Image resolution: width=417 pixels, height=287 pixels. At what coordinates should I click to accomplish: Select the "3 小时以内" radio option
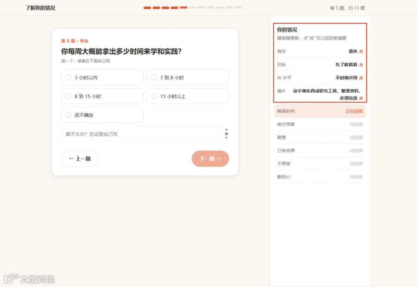(102, 77)
